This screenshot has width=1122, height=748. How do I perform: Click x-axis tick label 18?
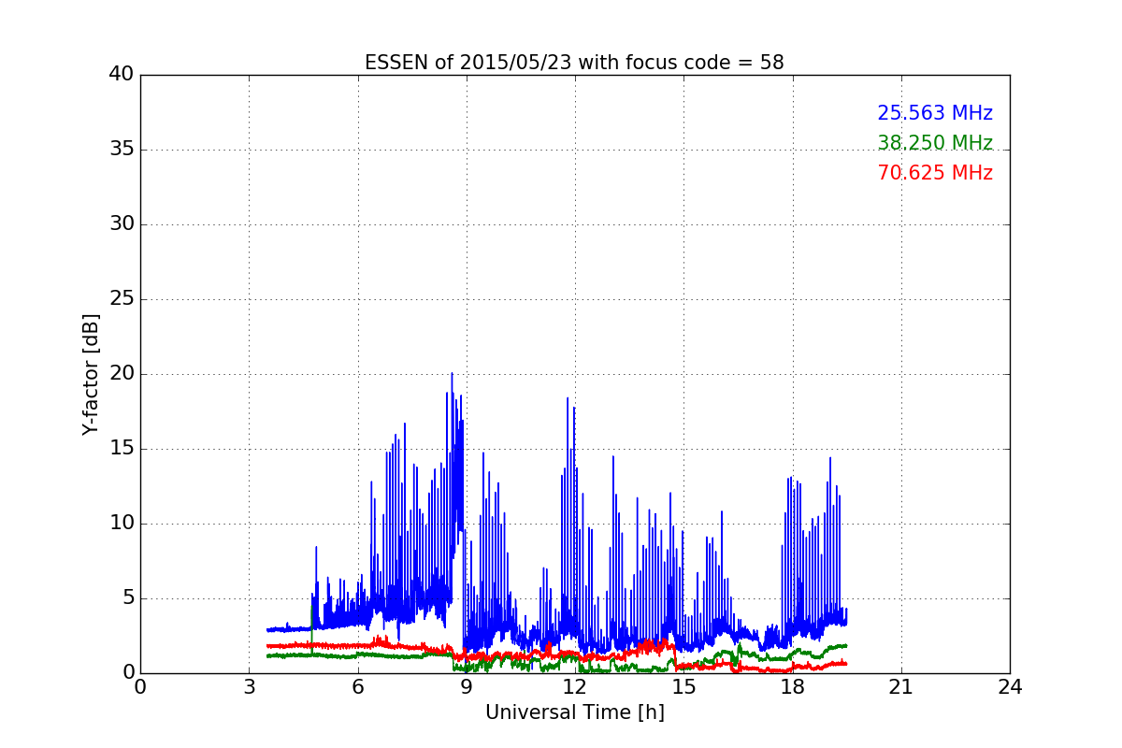[792, 686]
